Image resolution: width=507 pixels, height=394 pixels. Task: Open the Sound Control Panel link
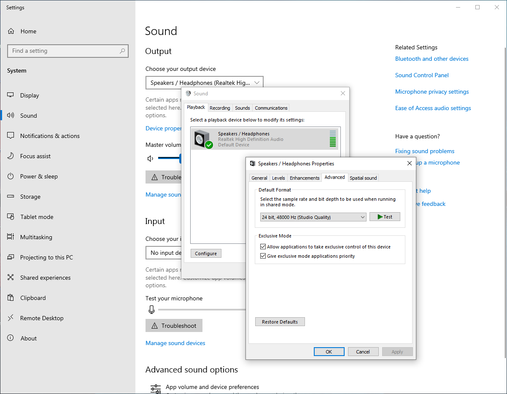[422, 75]
